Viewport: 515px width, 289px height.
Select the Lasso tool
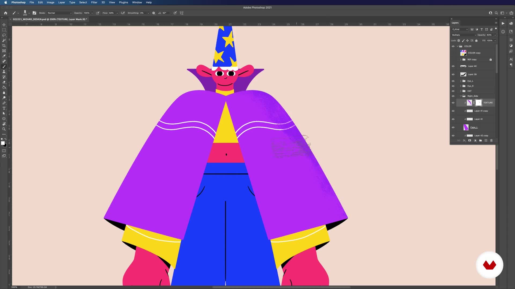[4, 35]
